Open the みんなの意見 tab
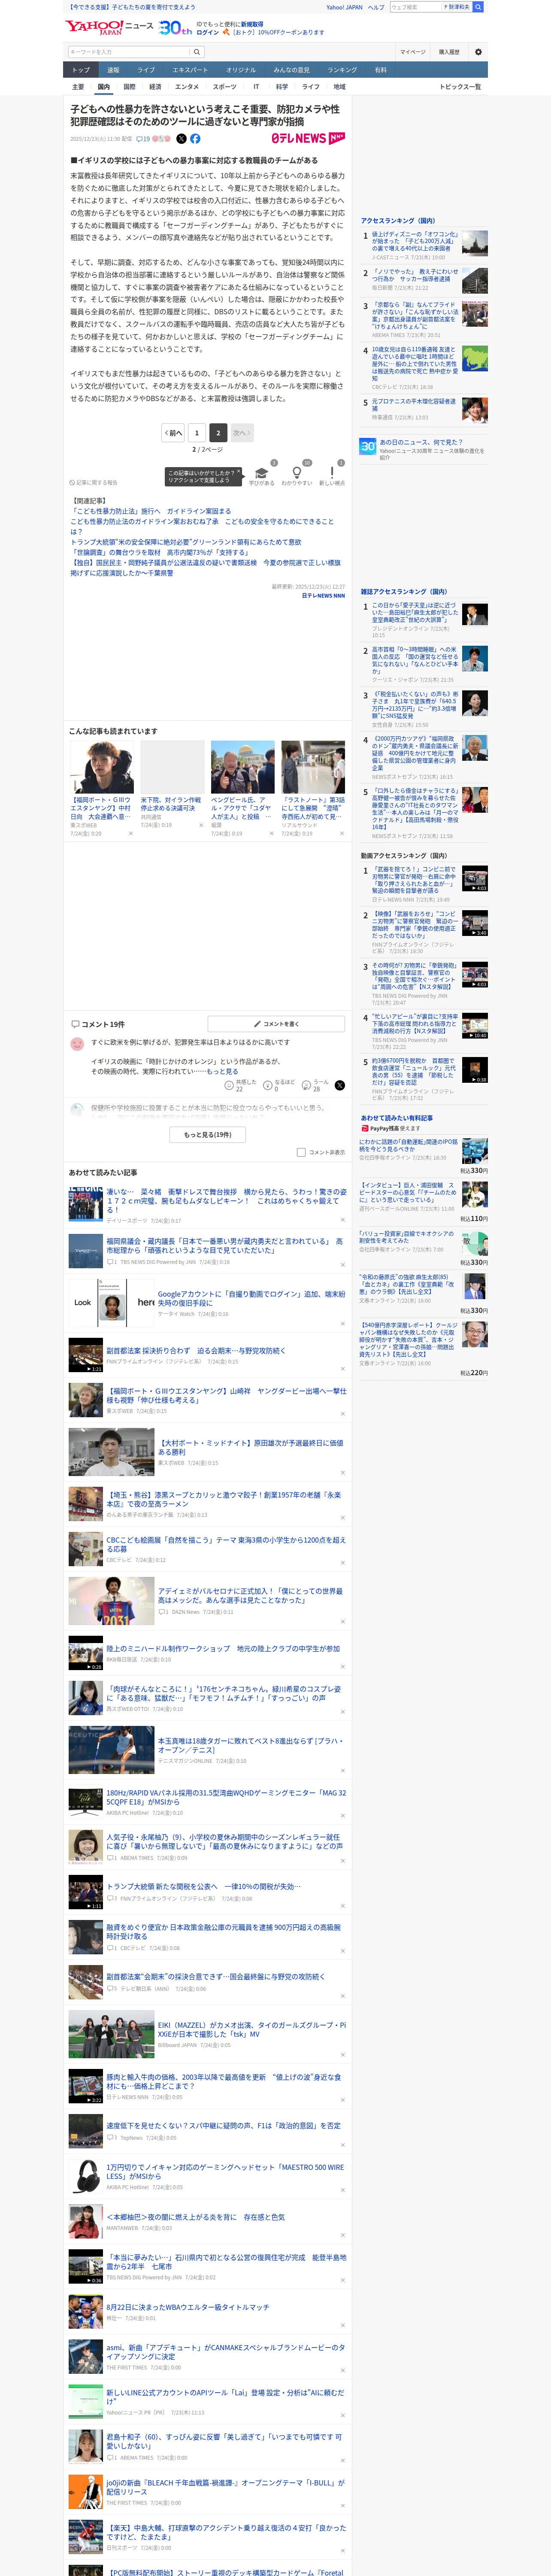Viewport: 551px width, 2576px height. click(x=292, y=70)
